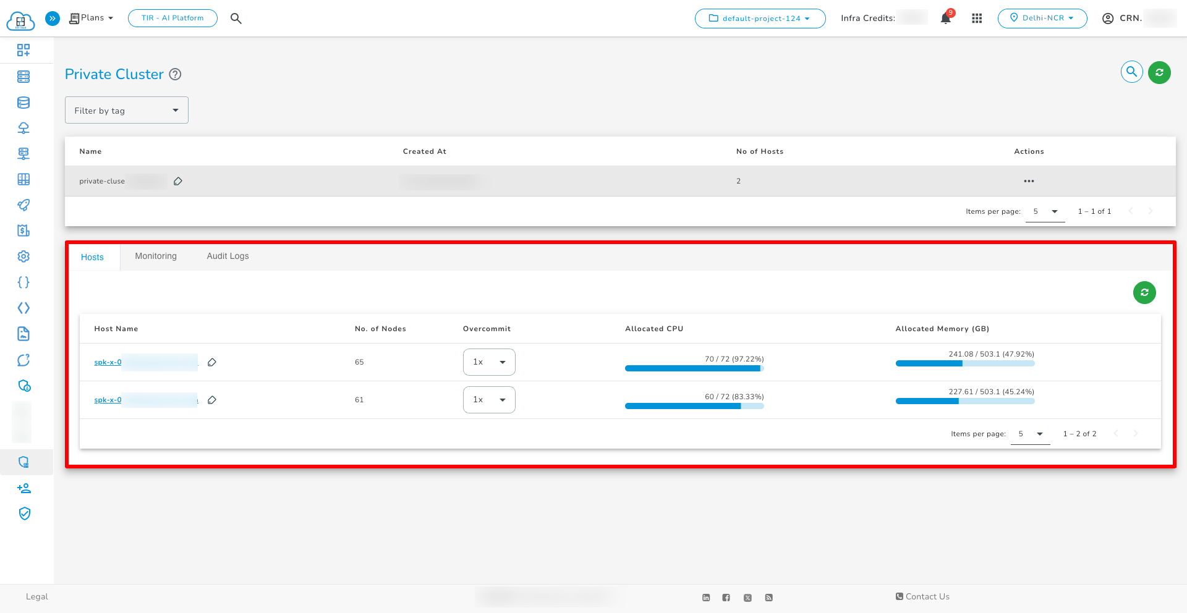Switch to the Audit Logs tab
The height and width of the screenshot is (613, 1187).
click(x=228, y=256)
